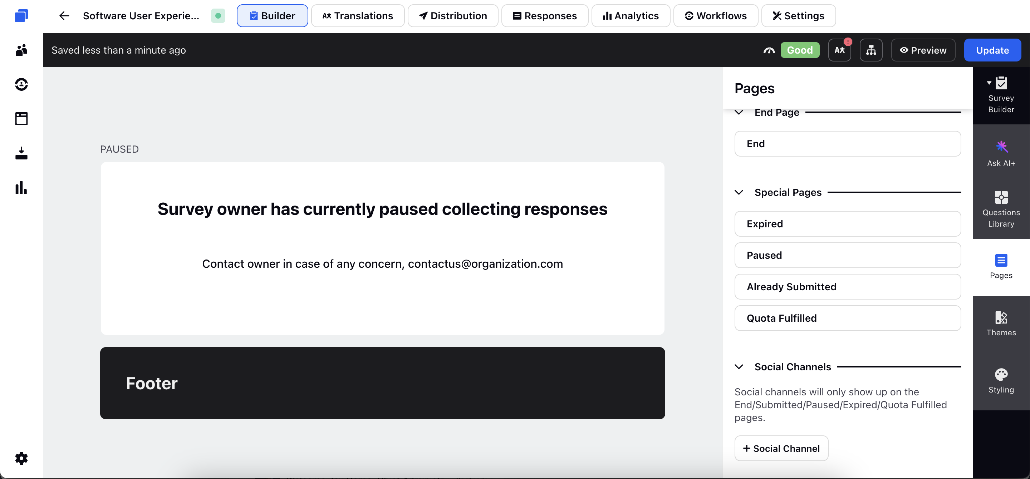This screenshot has height=479, width=1030.
Task: Click the green survey status indicator
Action: click(x=218, y=16)
